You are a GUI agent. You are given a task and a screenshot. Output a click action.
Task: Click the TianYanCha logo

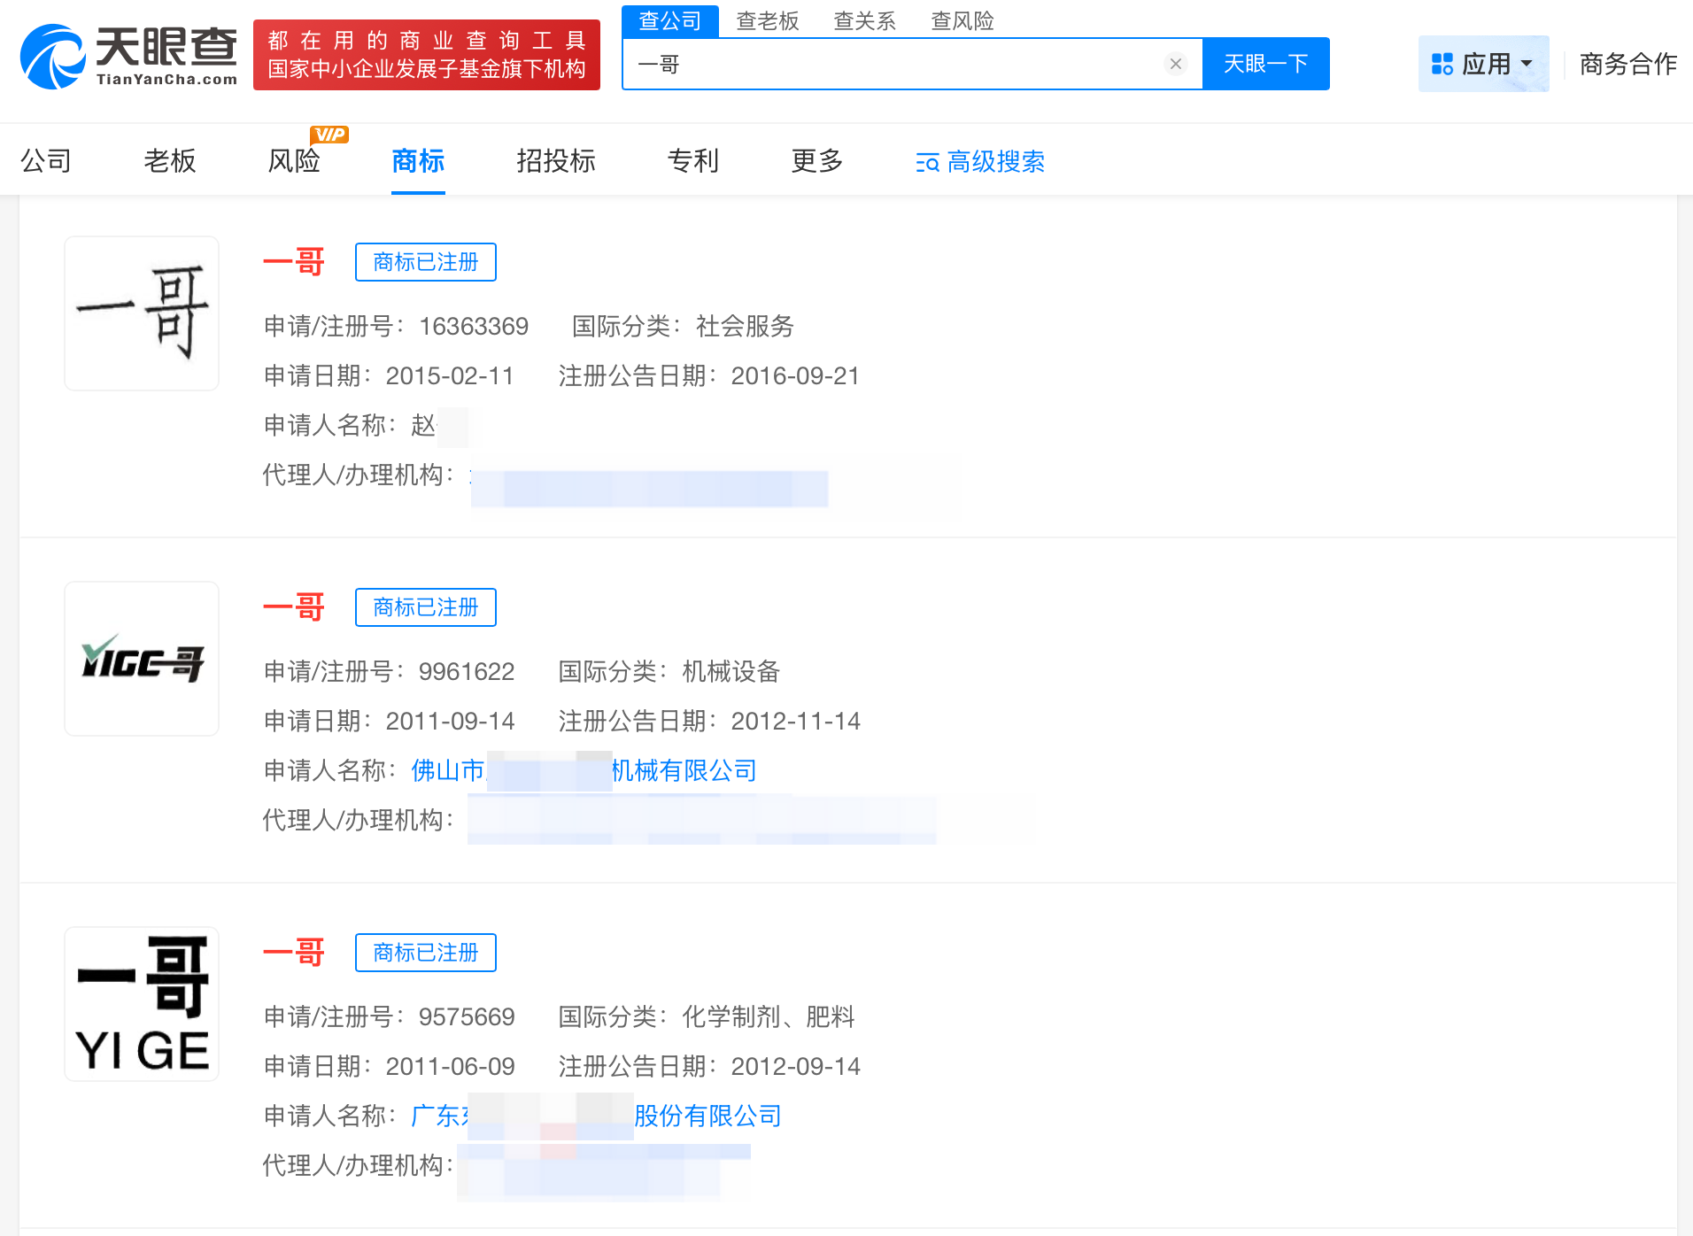[129, 57]
